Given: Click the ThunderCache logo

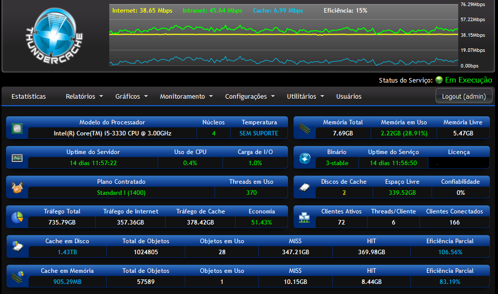Looking at the screenshot, I should point(54,36).
